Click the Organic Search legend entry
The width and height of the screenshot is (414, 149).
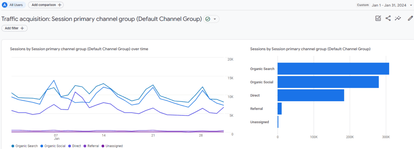click(24, 146)
